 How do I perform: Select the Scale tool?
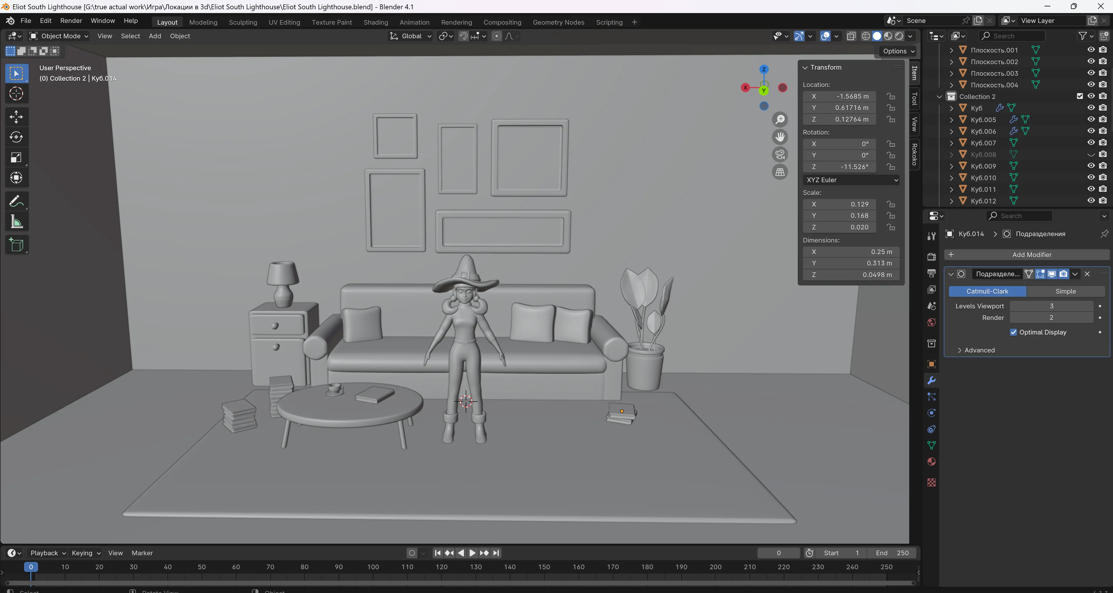pyautogui.click(x=17, y=158)
